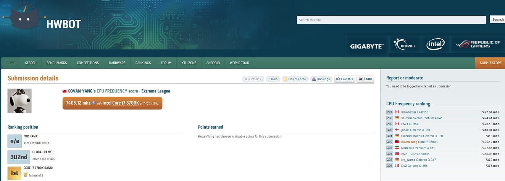Open the Hall of Fame link

(295, 79)
